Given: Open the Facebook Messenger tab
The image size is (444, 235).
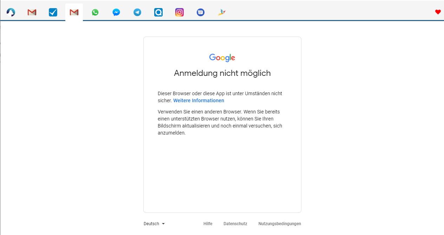Looking at the screenshot, I should click(x=116, y=12).
